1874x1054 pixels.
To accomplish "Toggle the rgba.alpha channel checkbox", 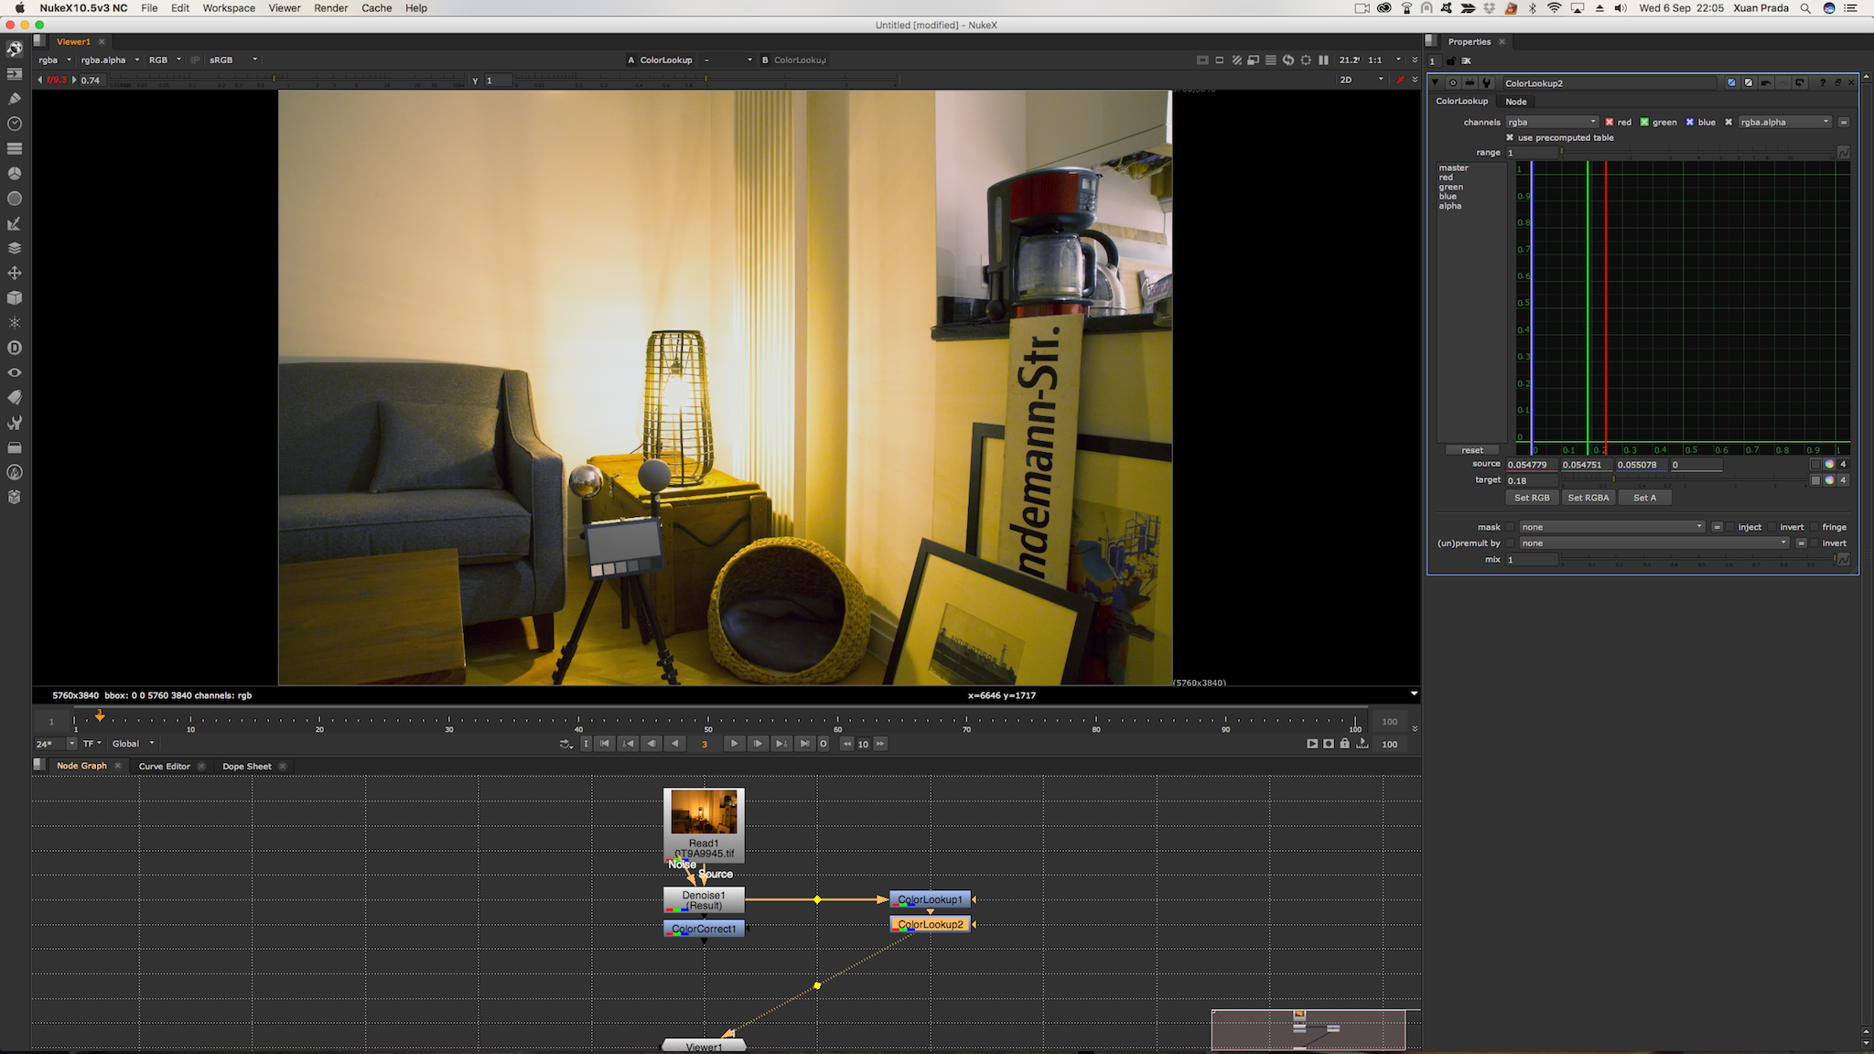I will [1729, 123].
